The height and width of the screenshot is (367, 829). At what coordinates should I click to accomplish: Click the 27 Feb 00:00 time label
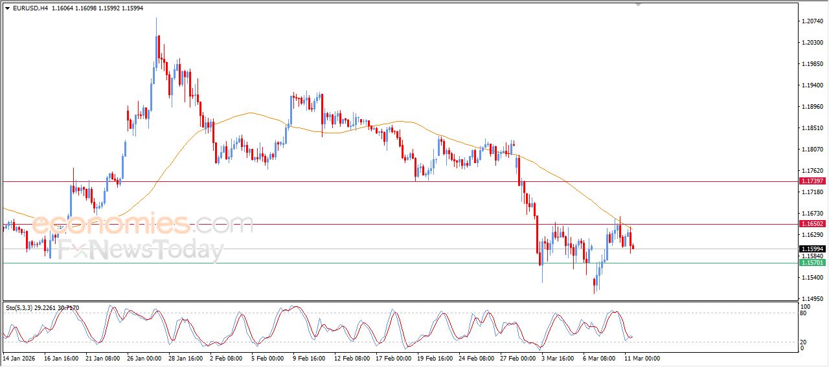point(518,357)
